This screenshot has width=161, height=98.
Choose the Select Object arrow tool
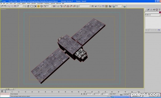point(25,6)
